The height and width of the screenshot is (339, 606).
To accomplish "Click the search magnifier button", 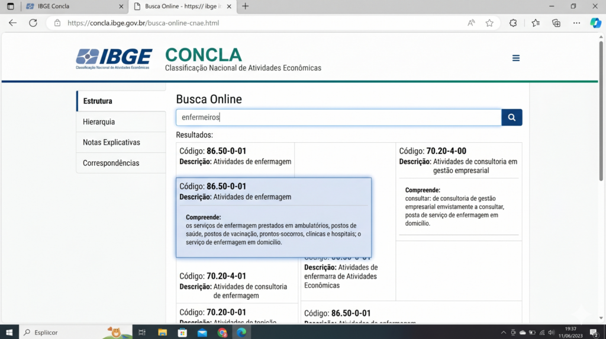I will (x=511, y=117).
